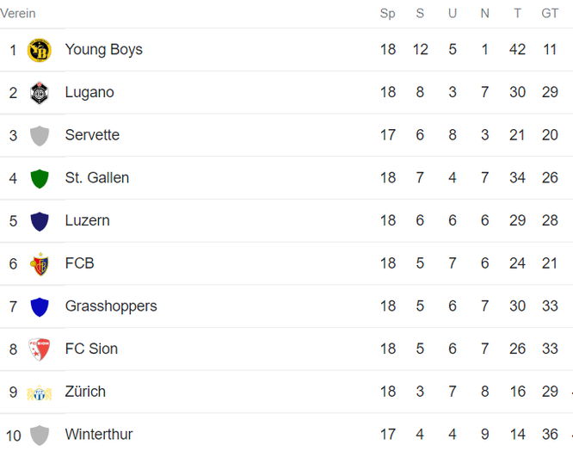Click the FC Sion crest
573x457 pixels.
(40, 349)
